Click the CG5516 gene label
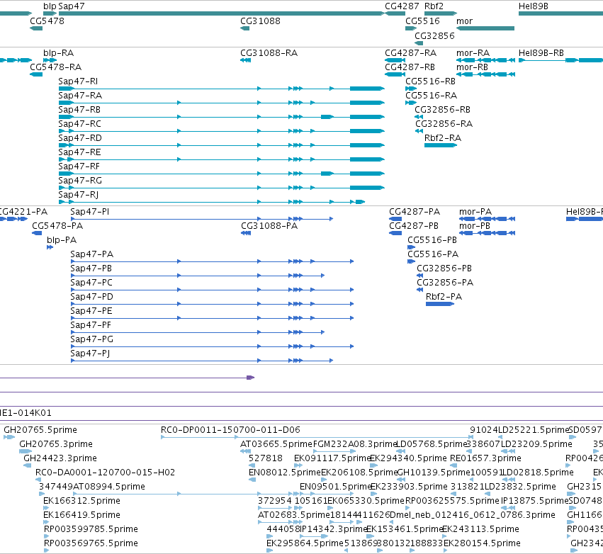Image resolution: width=603 pixels, height=554 pixels. click(x=422, y=21)
